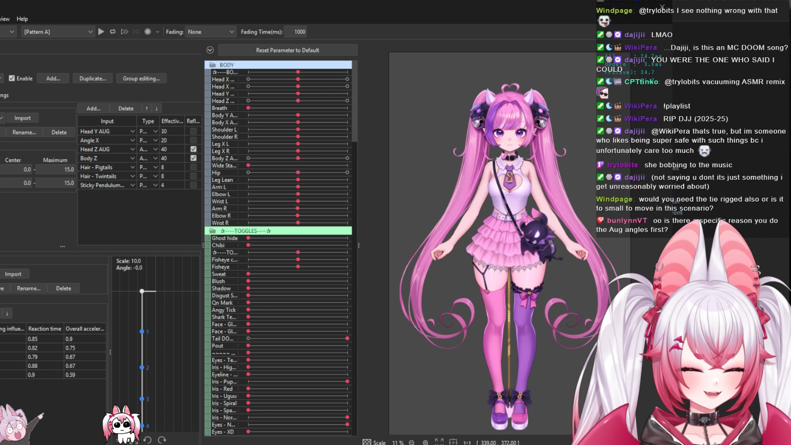This screenshot has width=791, height=445.
Task: Click the Group editing button
Action: pos(141,79)
